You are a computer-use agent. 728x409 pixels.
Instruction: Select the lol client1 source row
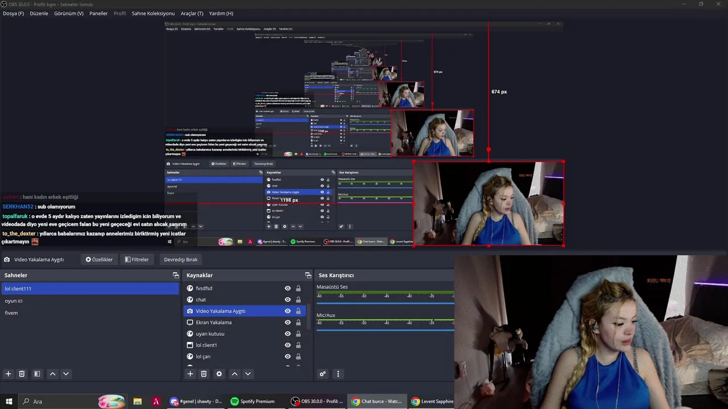tap(245, 345)
